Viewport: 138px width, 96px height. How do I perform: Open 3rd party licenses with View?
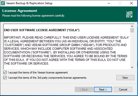(125, 78)
